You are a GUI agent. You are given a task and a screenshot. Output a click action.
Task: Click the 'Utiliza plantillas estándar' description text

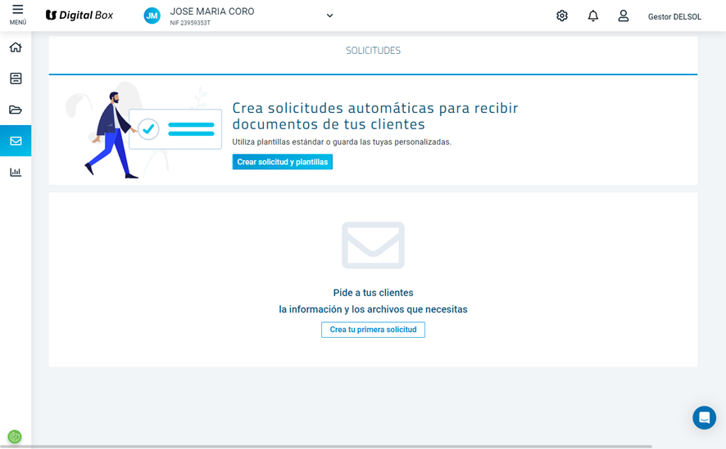click(342, 141)
